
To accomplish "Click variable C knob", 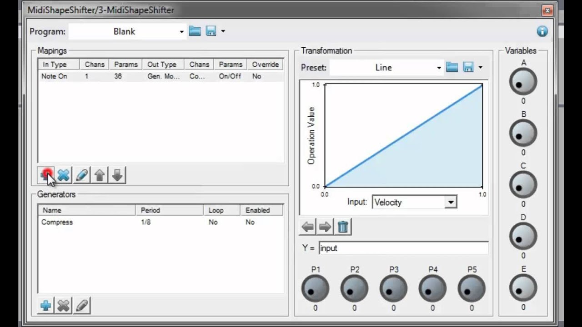I will pos(523,185).
